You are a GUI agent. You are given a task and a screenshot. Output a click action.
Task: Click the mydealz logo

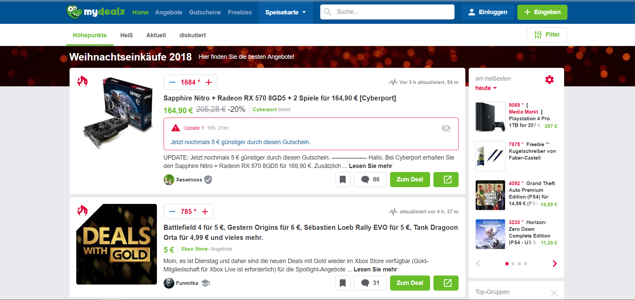pyautogui.click(x=96, y=12)
